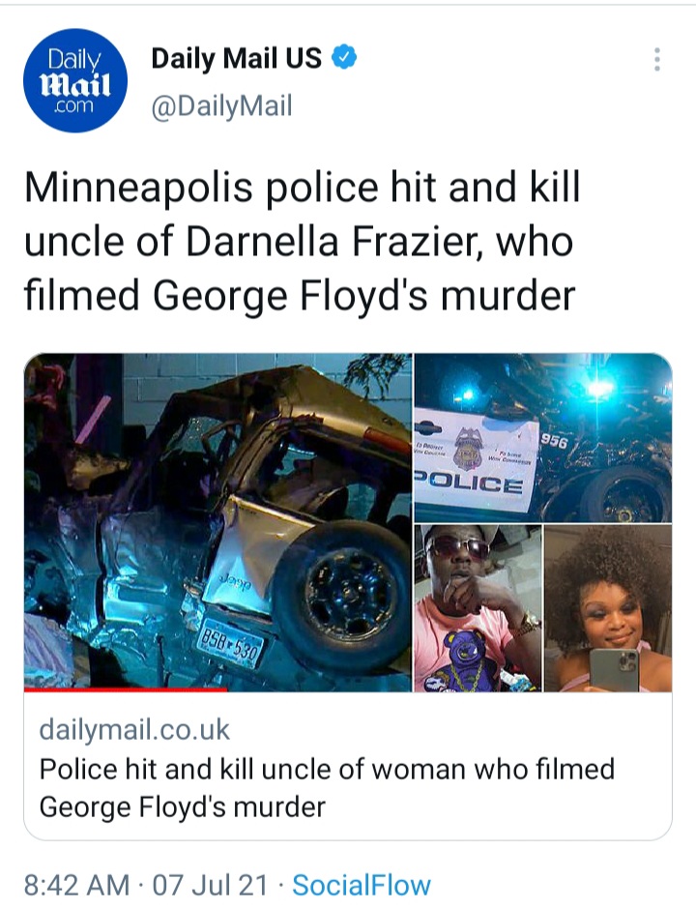The image size is (696, 908).
Task: Open the Daily Mail profile avatar
Action: tap(75, 80)
